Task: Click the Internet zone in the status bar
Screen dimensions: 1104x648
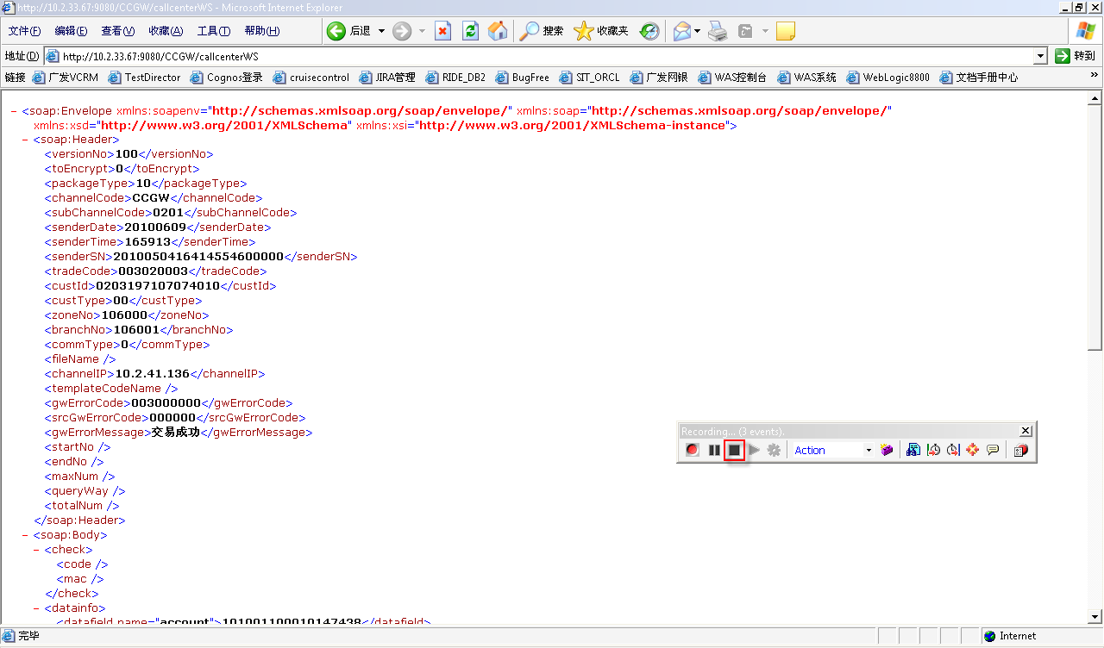Action: pyautogui.click(x=1009, y=636)
